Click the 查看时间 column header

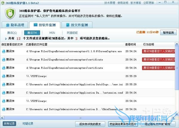pyautogui.click(x=130, y=44)
